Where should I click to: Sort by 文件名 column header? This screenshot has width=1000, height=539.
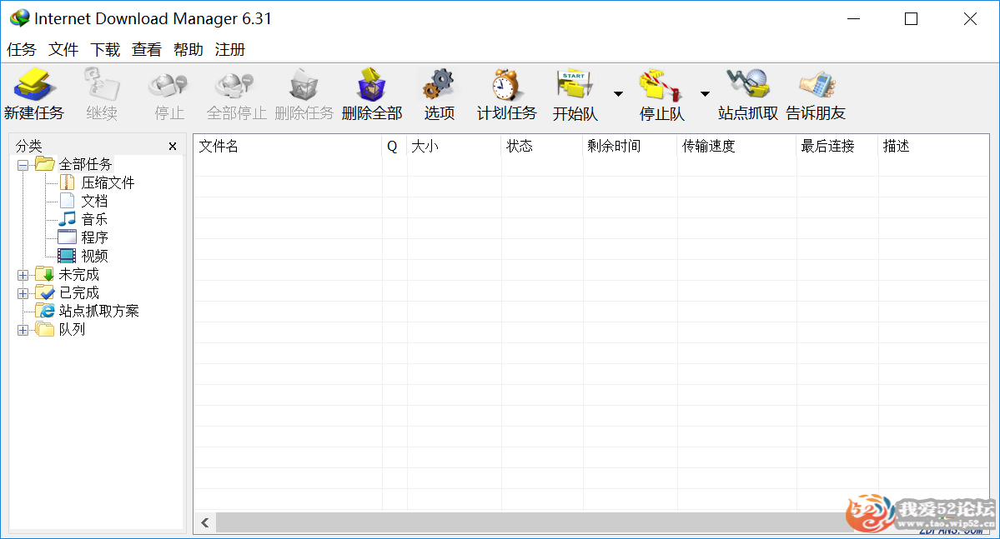[288, 146]
